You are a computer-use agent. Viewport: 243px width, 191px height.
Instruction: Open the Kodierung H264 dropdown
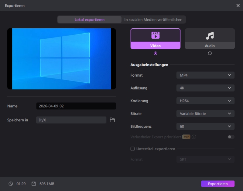coord(205,101)
